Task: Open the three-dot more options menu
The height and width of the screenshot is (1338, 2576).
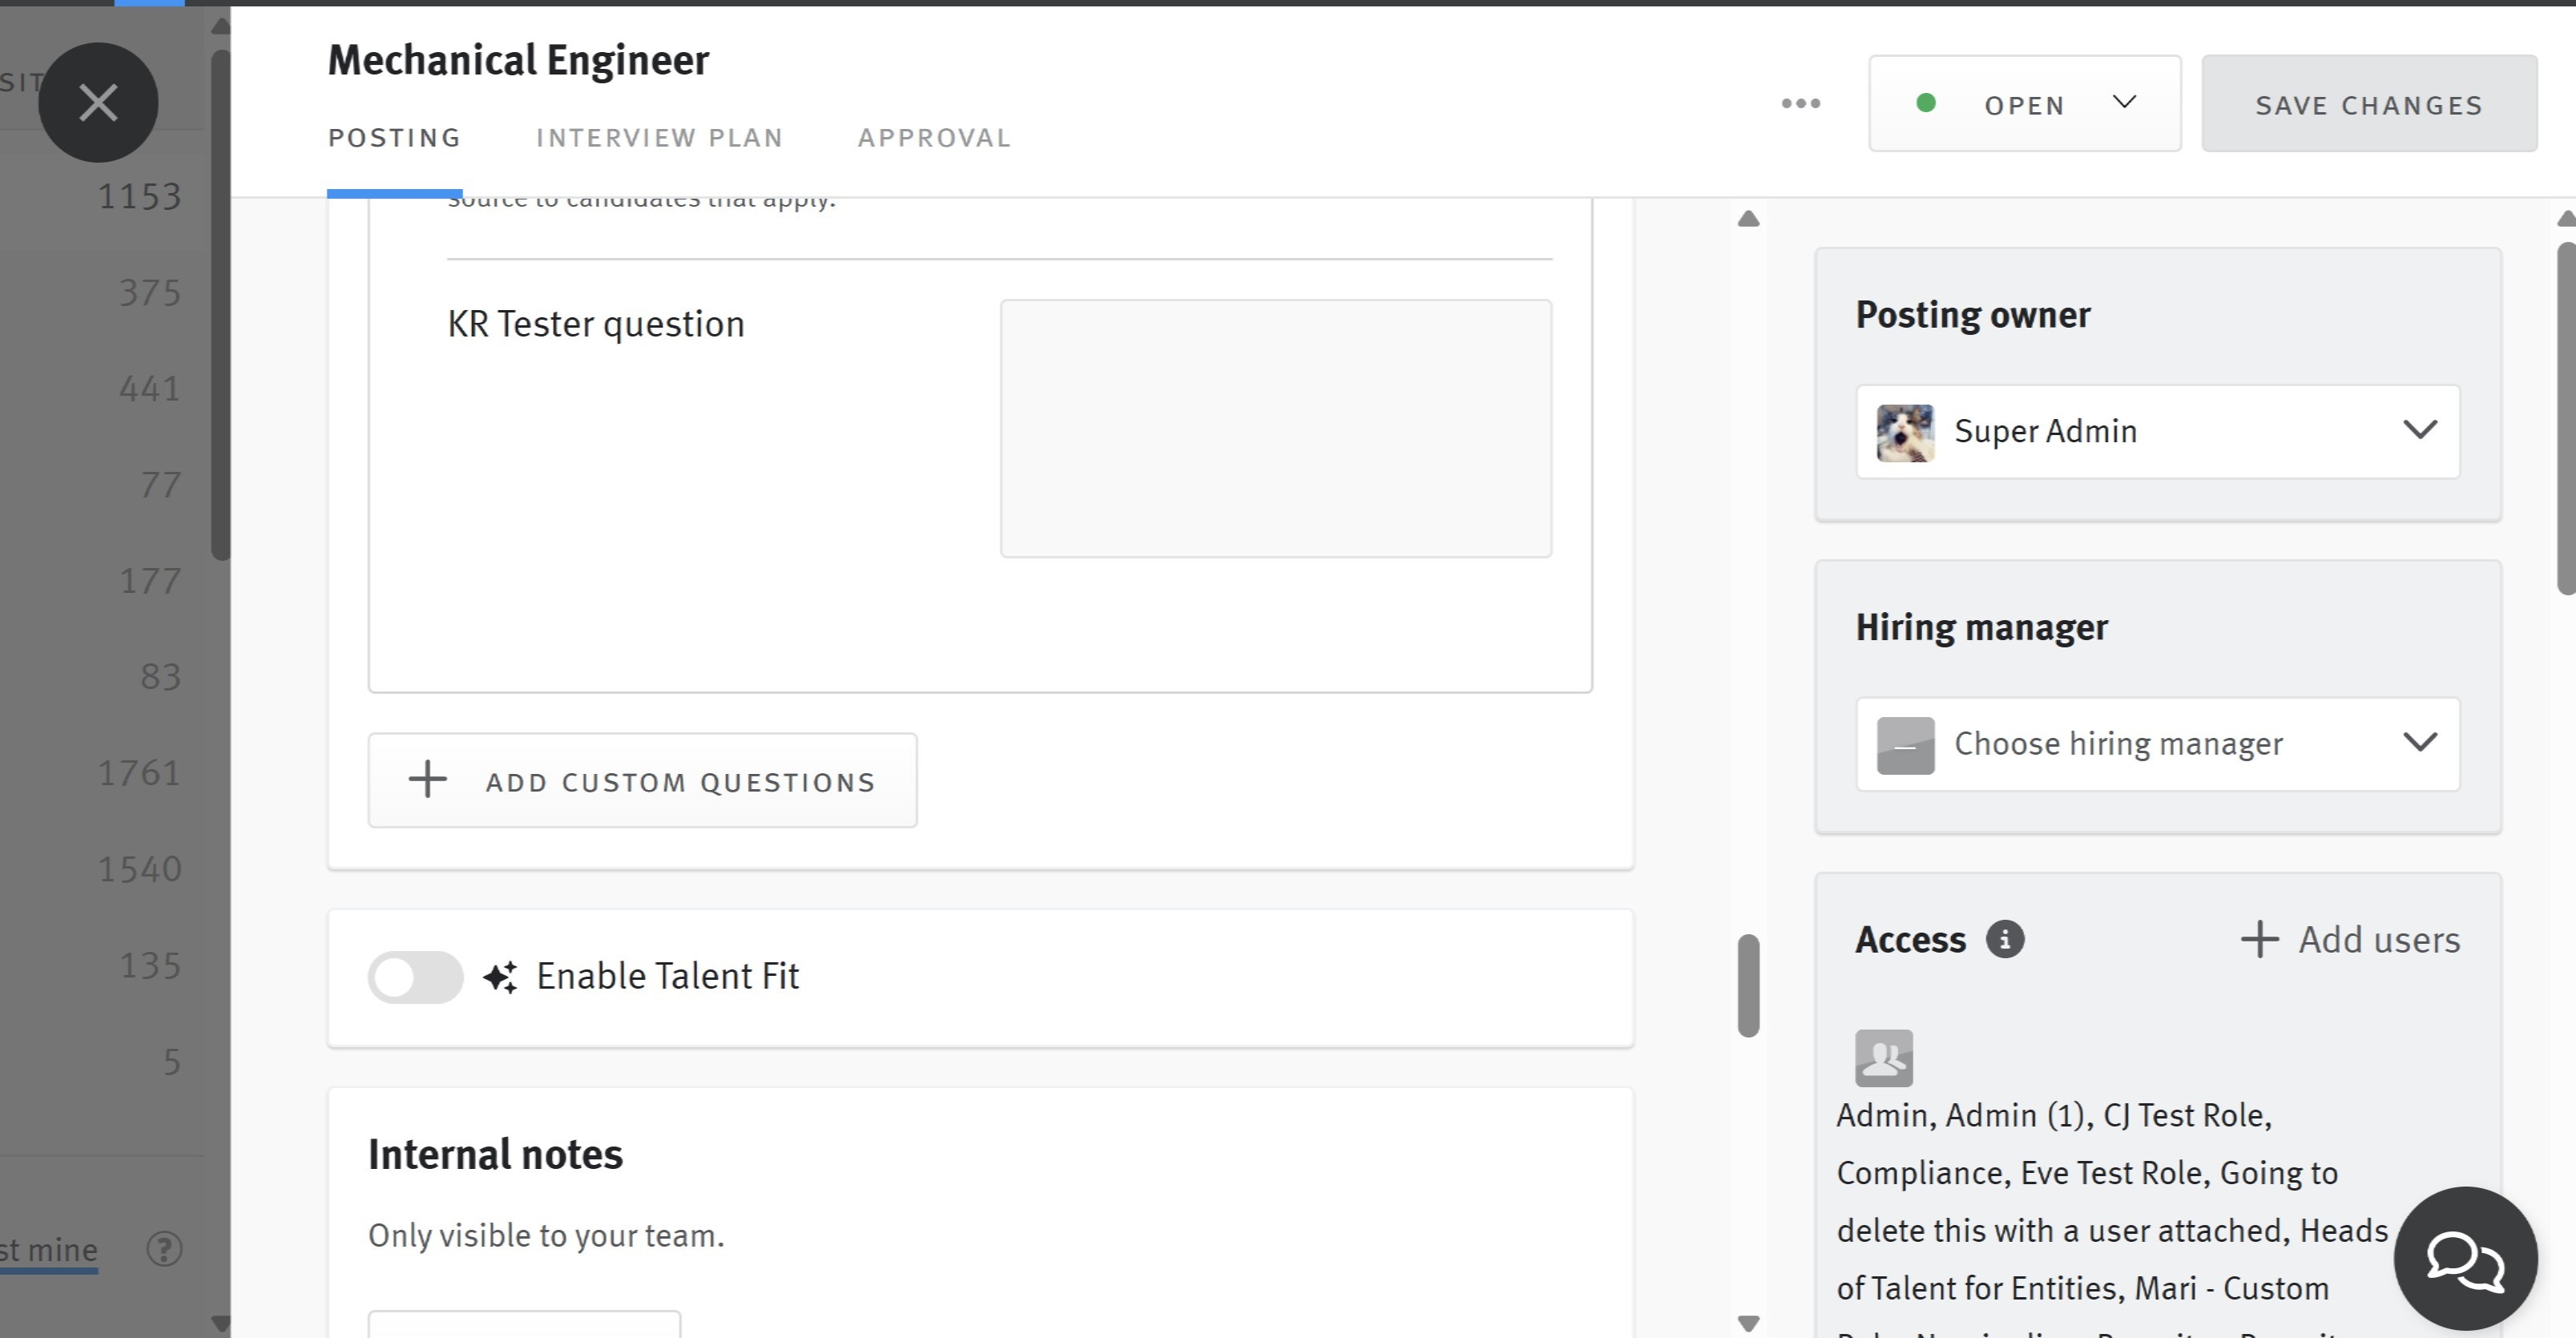Action: 1800,103
